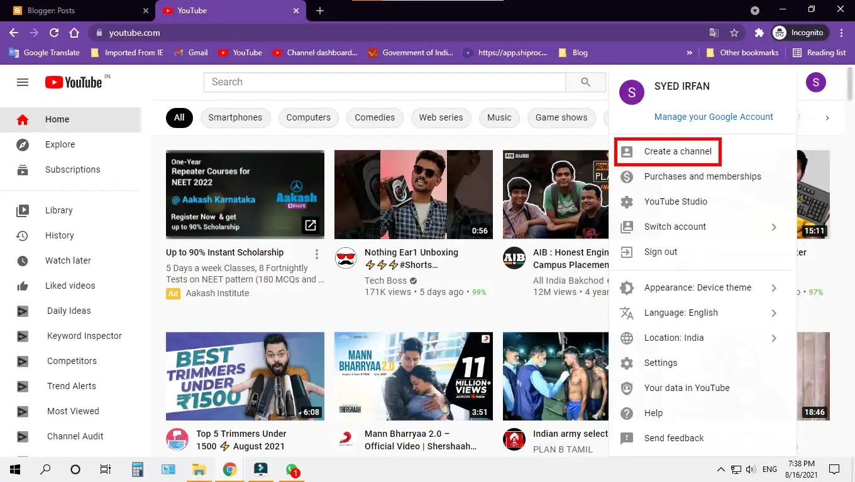Click the Your data in YouTube shield icon

pos(627,388)
